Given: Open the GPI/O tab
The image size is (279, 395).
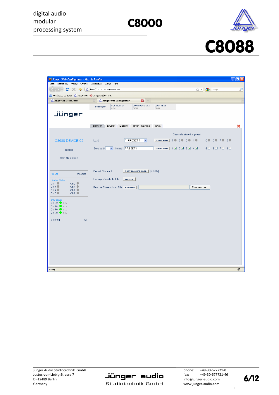Looking at the screenshot, I should (x=158, y=126).
